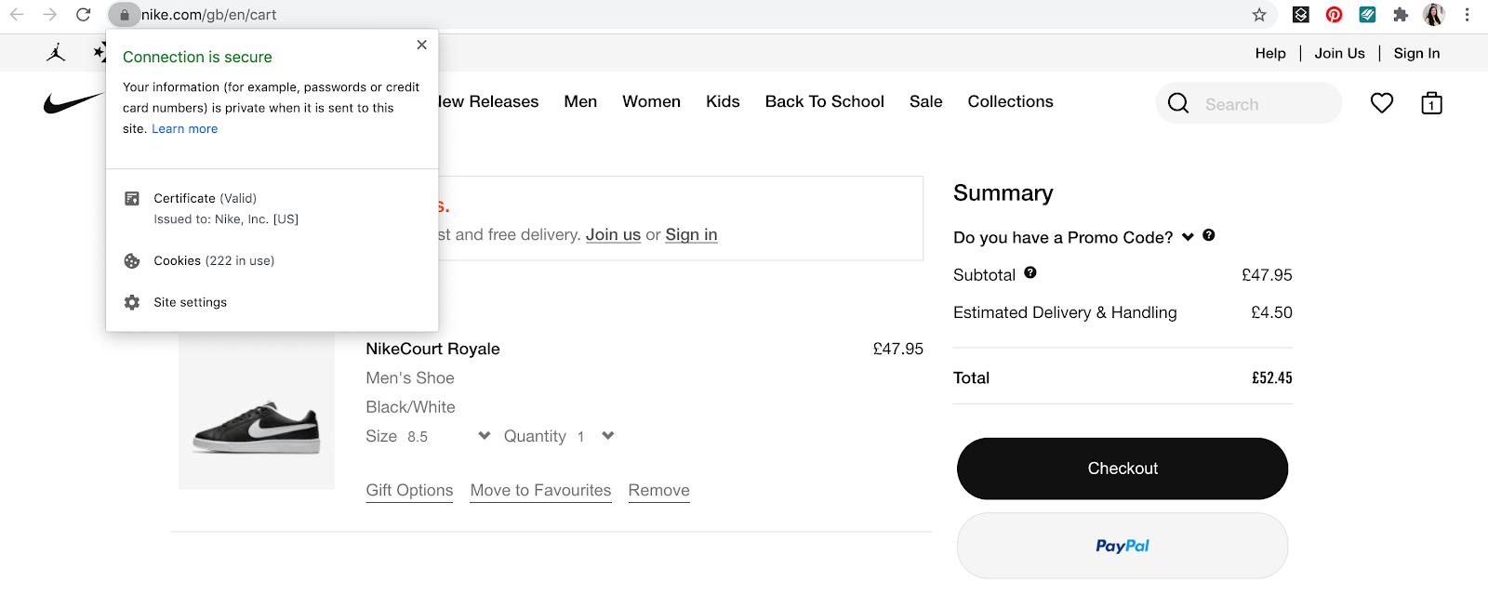Click the Estimated Delivery £4.50 amount
The width and height of the screenshot is (1488, 608).
tap(1271, 312)
